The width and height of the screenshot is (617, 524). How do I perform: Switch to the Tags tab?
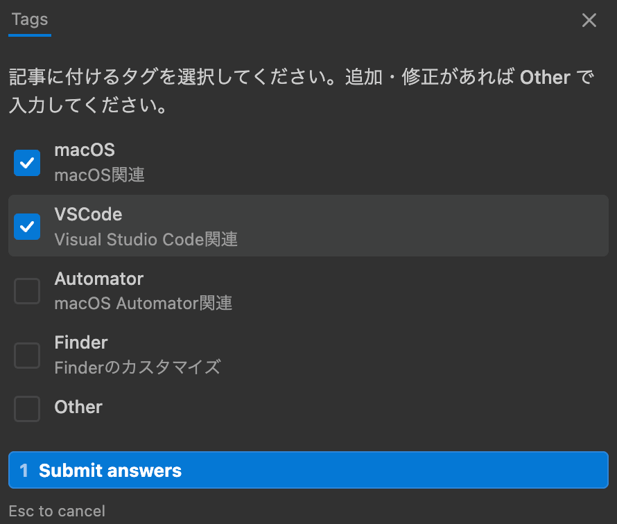coord(29,19)
